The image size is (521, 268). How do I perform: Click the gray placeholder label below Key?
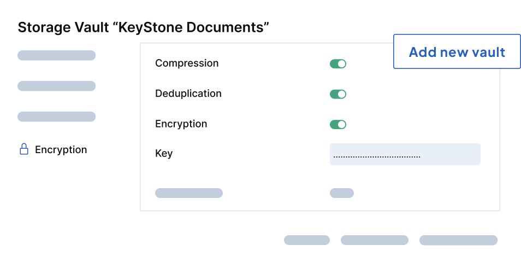[189, 193]
